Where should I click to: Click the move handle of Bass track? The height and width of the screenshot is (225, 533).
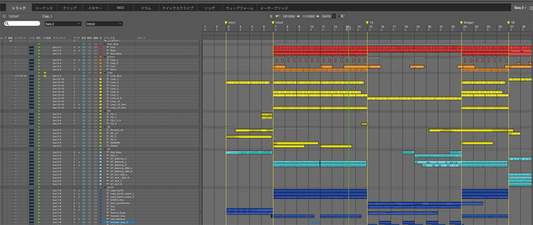pos(3,51)
